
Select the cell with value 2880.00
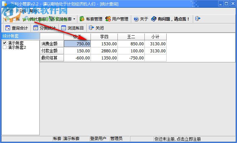coord(104,51)
